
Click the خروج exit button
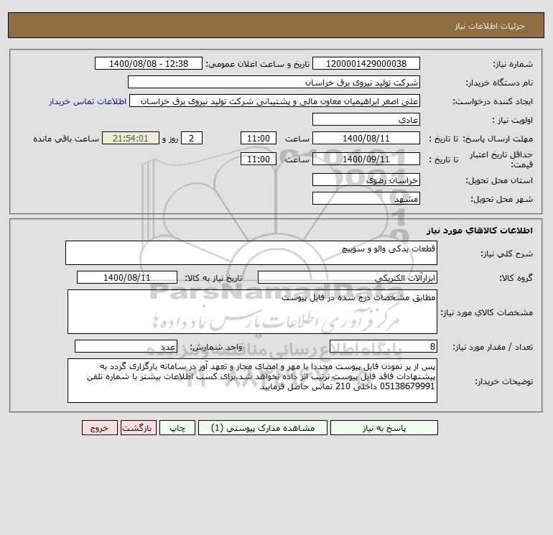(99, 428)
